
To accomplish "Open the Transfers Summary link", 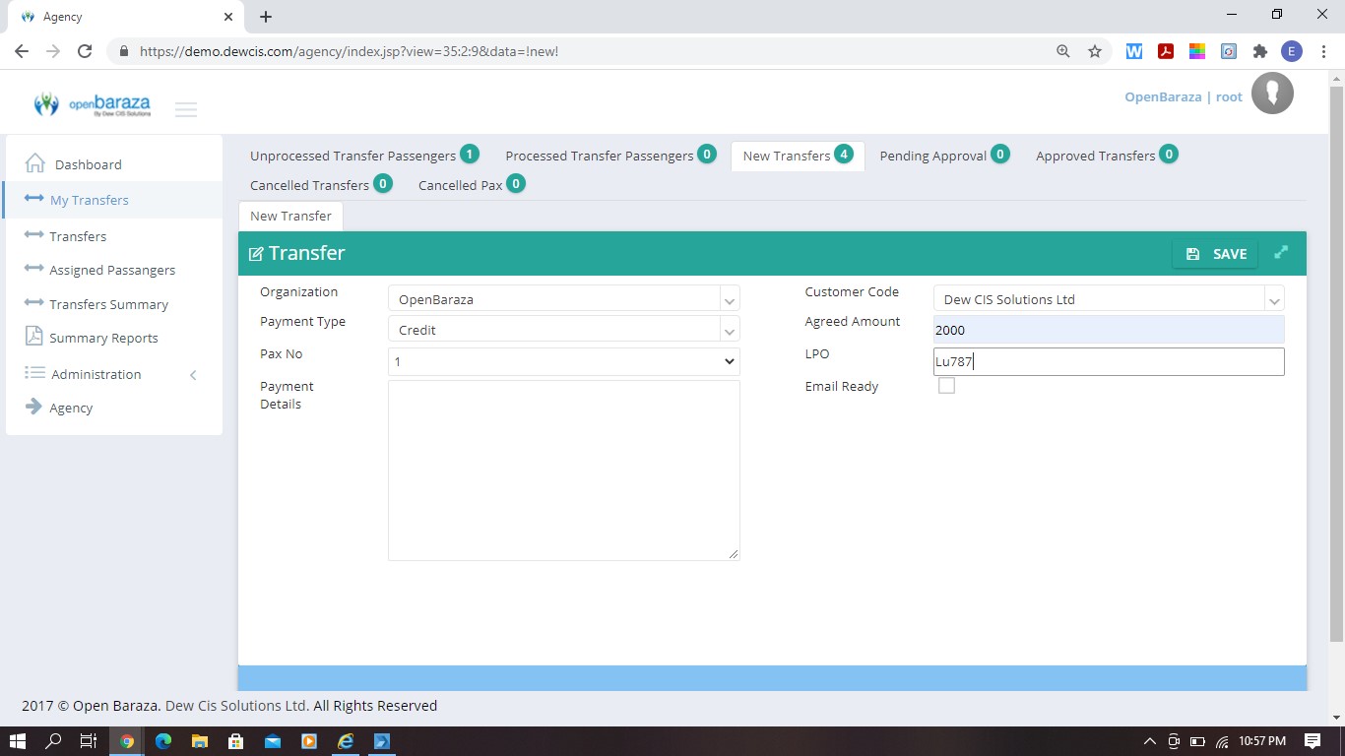I will pyautogui.click(x=108, y=304).
